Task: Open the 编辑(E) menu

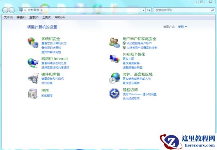Action: (x=21, y=18)
